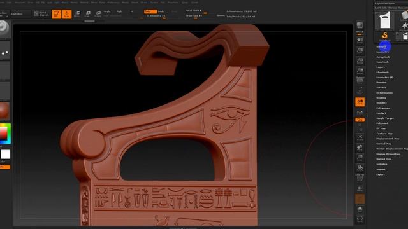Click the AAHalf icon
The height and width of the screenshot is (229, 408).
pyautogui.click(x=360, y=71)
